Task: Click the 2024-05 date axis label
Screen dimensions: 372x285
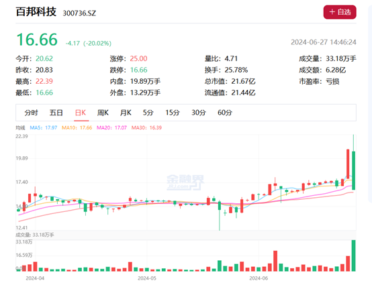Action: coord(147,278)
